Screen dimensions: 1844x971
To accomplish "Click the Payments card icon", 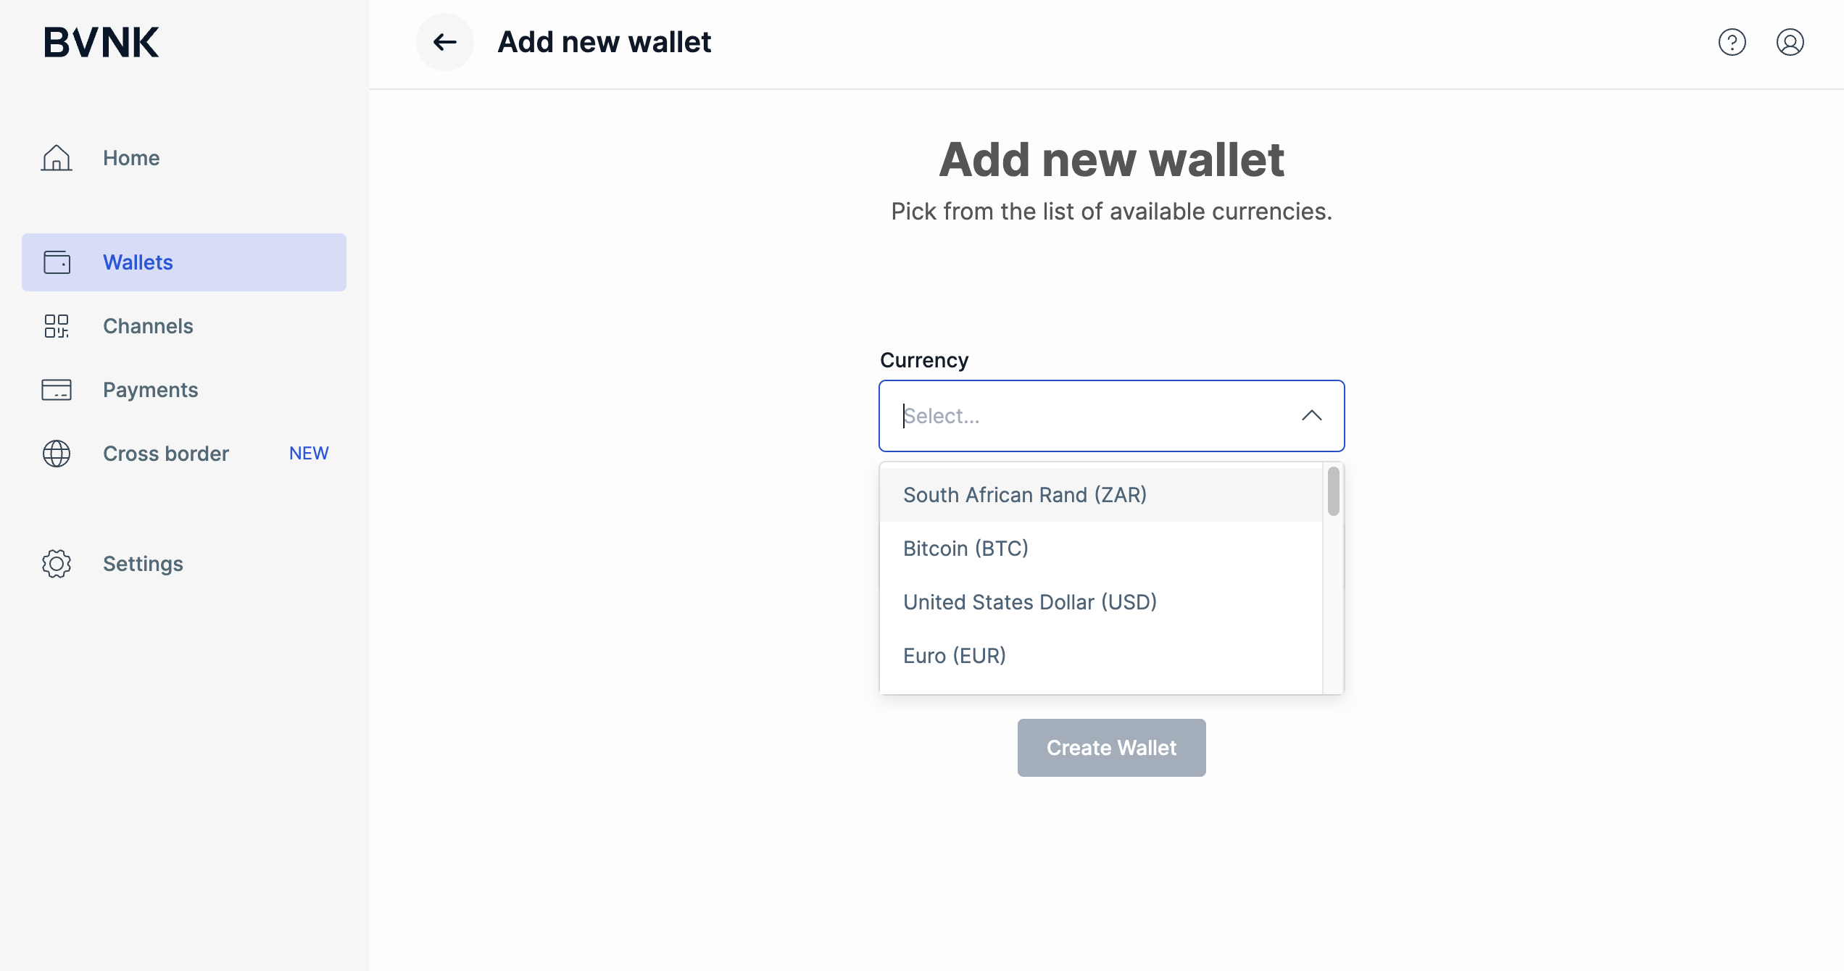I will coord(57,390).
